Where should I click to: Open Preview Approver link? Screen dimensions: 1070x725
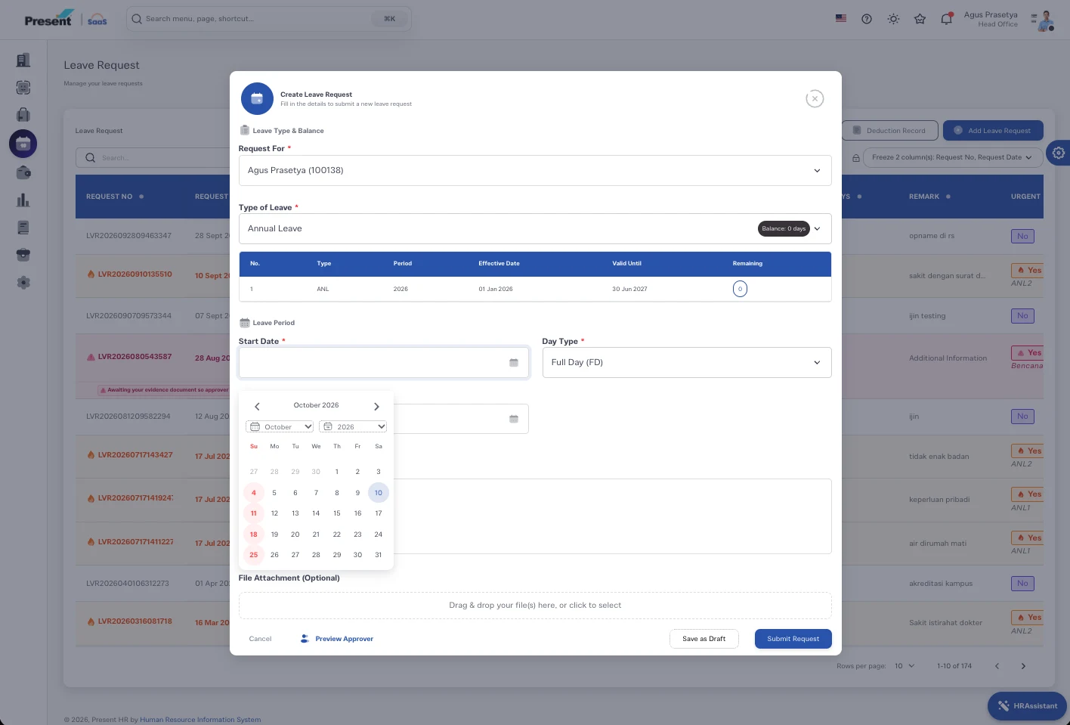point(337,639)
